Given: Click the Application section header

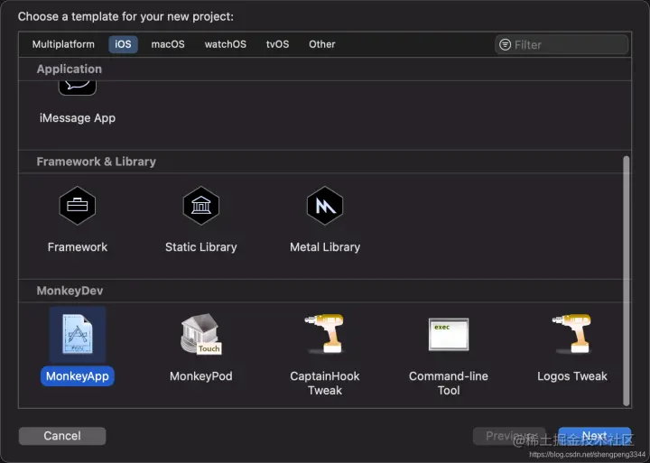Looking at the screenshot, I should (x=70, y=69).
